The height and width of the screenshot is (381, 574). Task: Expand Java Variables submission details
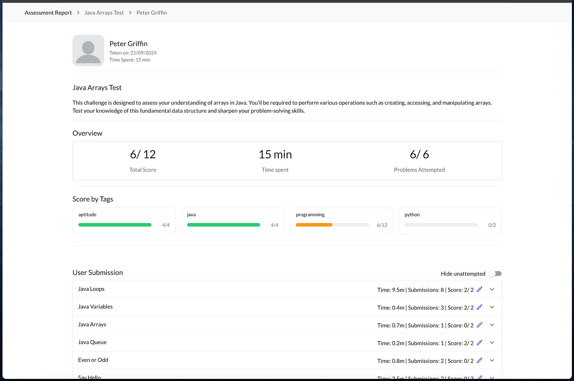click(x=492, y=307)
